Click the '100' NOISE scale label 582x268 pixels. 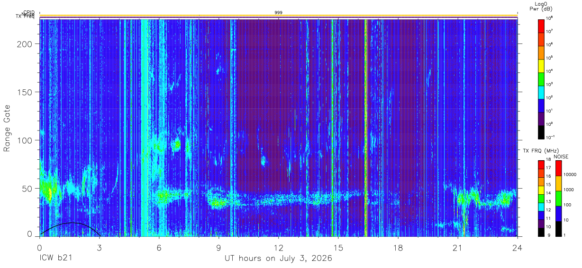pos(567,205)
